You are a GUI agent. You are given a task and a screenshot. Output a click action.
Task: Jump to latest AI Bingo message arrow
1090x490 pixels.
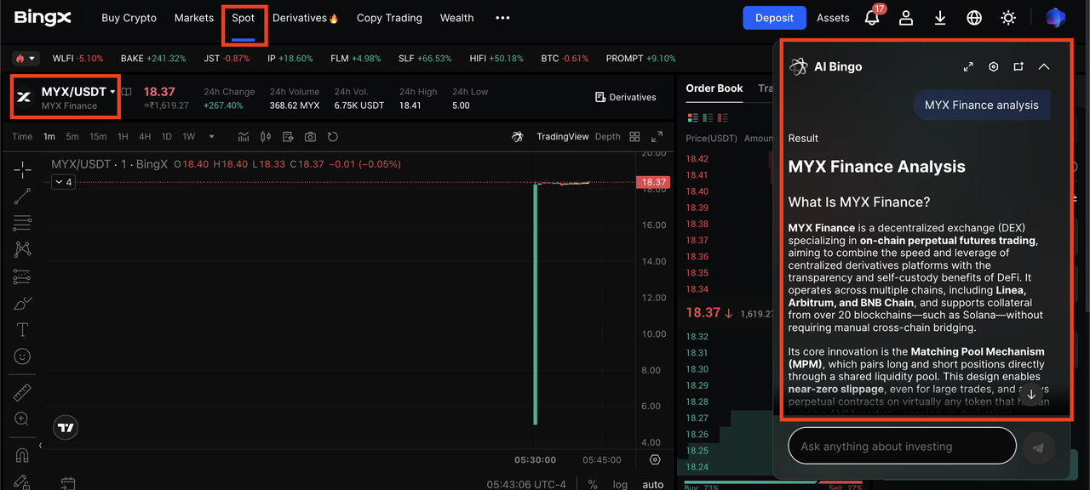(x=1031, y=395)
